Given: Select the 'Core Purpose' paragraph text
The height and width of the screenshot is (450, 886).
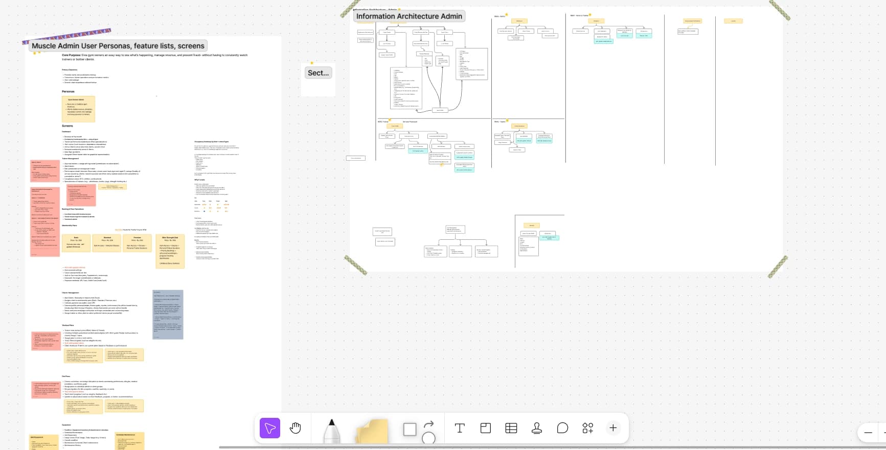Looking at the screenshot, I should click(154, 57).
